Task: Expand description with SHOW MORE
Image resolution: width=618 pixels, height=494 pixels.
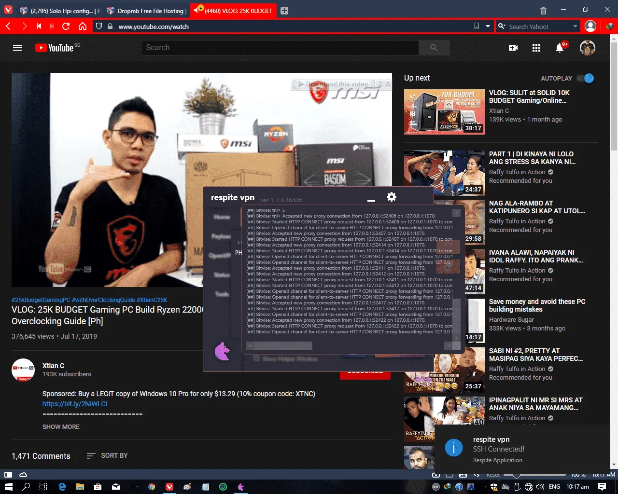Action: [x=61, y=426]
